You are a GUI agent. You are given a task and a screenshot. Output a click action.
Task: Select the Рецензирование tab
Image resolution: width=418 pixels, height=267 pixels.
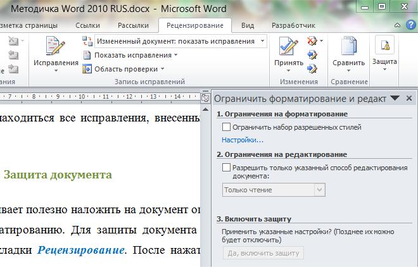tap(195, 25)
